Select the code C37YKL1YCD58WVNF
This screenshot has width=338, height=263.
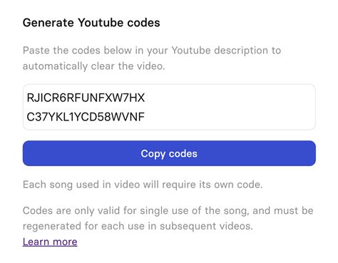pyautogui.click(x=86, y=117)
